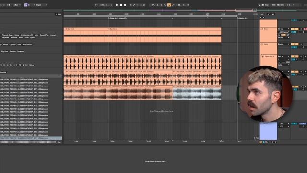The width and height of the screenshot is (307, 173).
Task: Click the next locator arrow below Set
Action: [x=263, y=17]
